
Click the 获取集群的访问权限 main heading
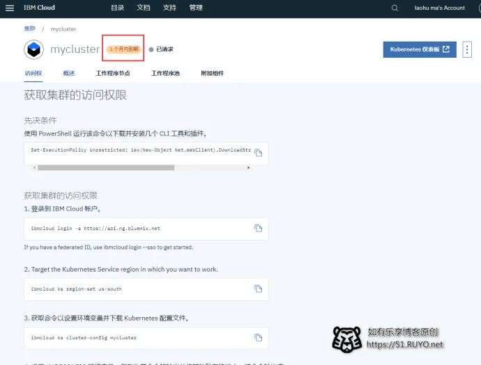(x=75, y=95)
